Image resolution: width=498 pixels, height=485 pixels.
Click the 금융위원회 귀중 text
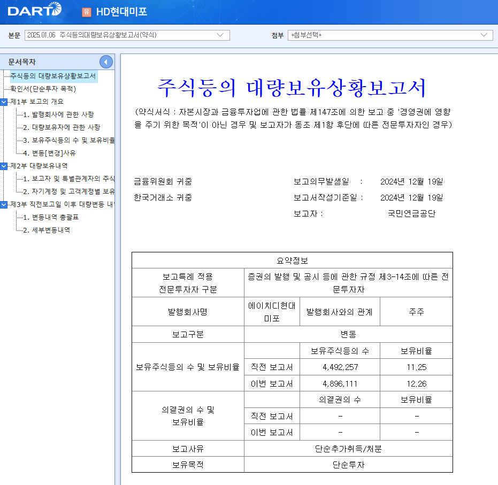point(163,182)
